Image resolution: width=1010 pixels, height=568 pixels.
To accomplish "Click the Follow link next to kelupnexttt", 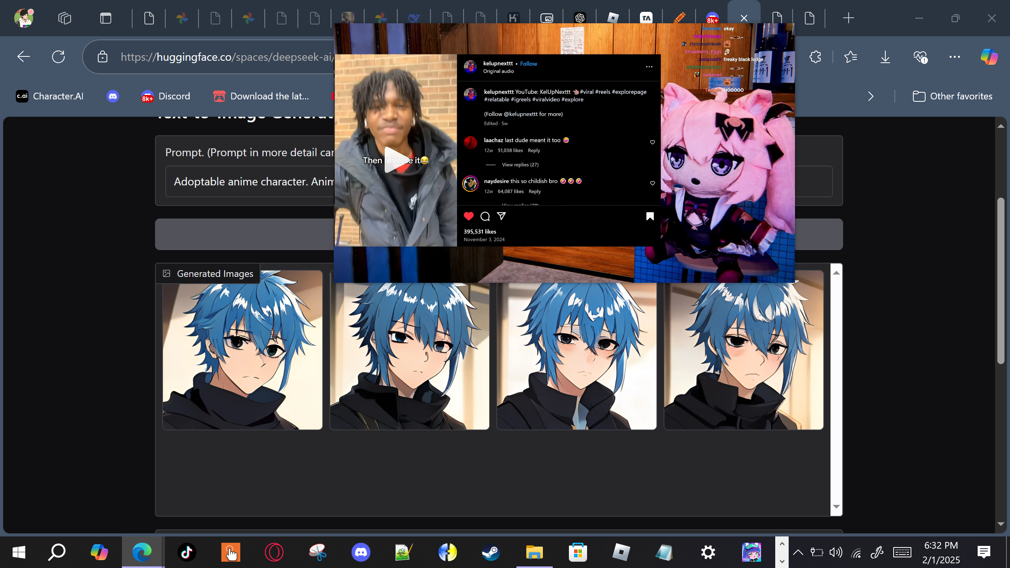I will click(x=528, y=64).
